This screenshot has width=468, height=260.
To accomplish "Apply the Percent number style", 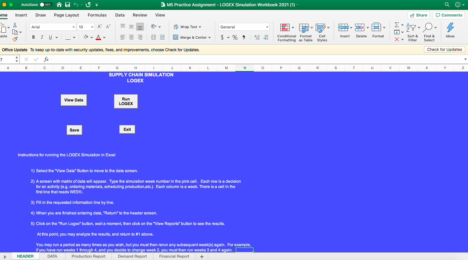I will pos(235,37).
